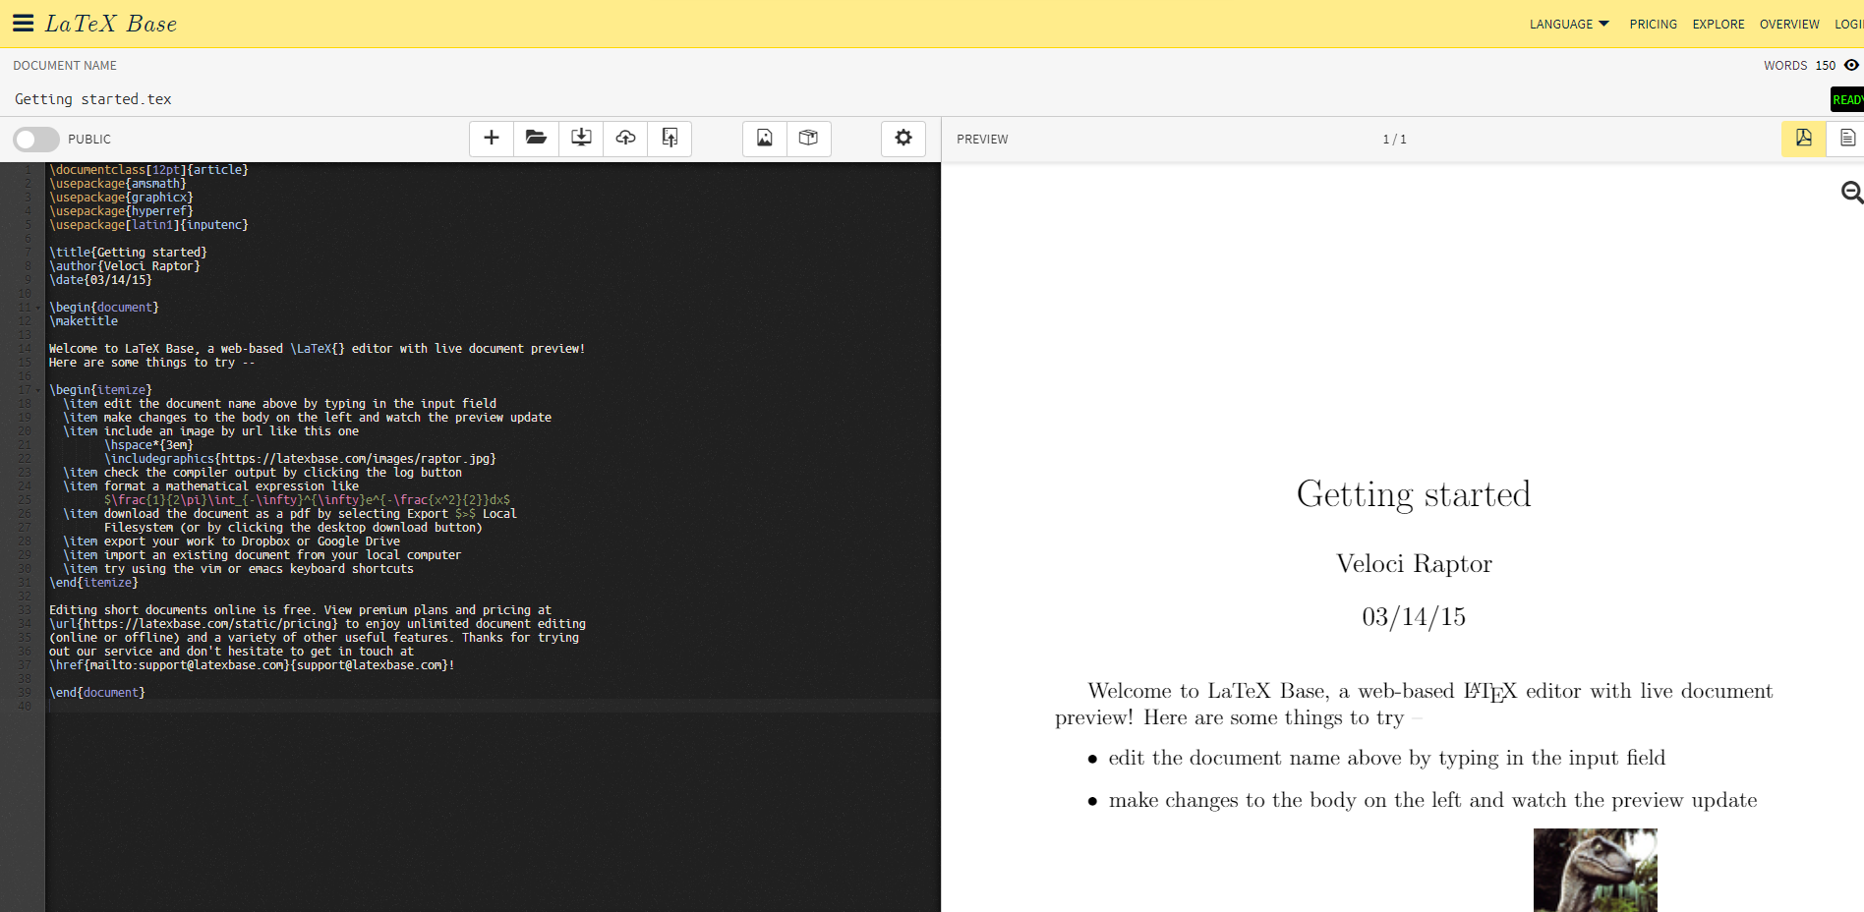Viewport: 1864px width, 912px height.
Task: Upload document to cloud icon
Action: point(625,139)
